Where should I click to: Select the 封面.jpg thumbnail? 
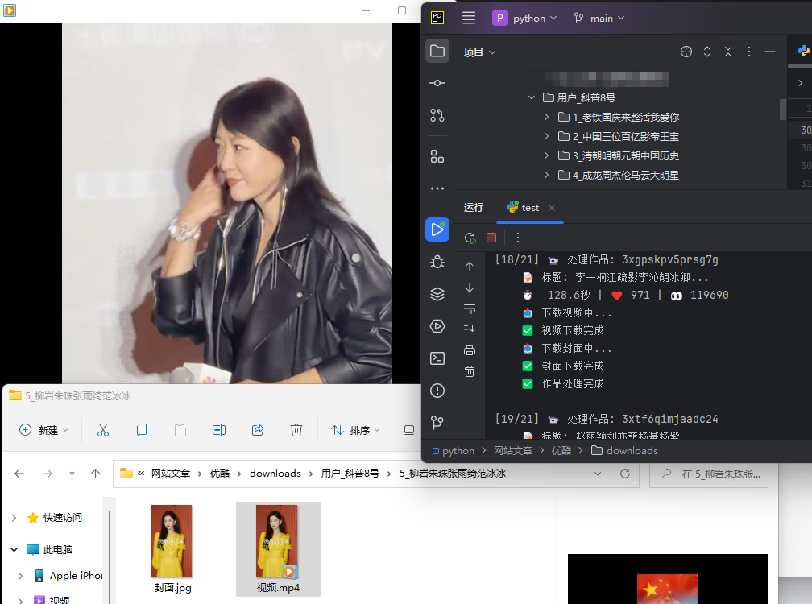click(x=172, y=541)
